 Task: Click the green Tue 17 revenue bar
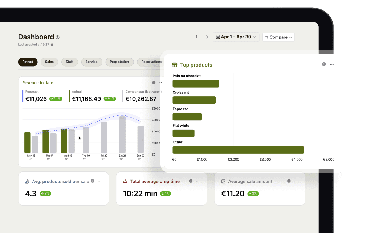click(x=46, y=141)
